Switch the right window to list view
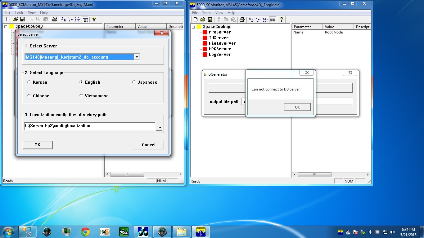 (266, 20)
